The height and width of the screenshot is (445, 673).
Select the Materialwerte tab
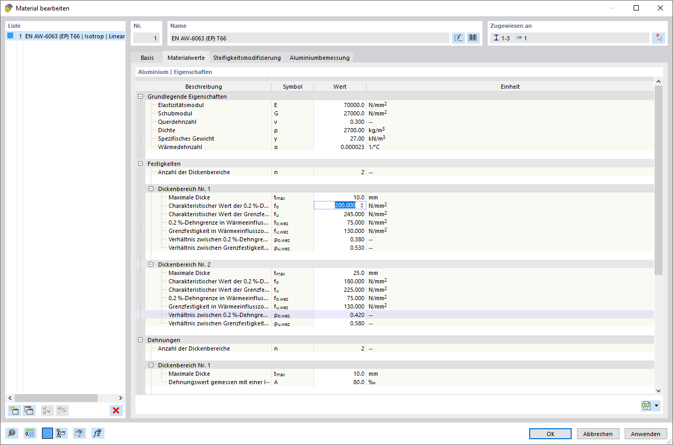(186, 57)
